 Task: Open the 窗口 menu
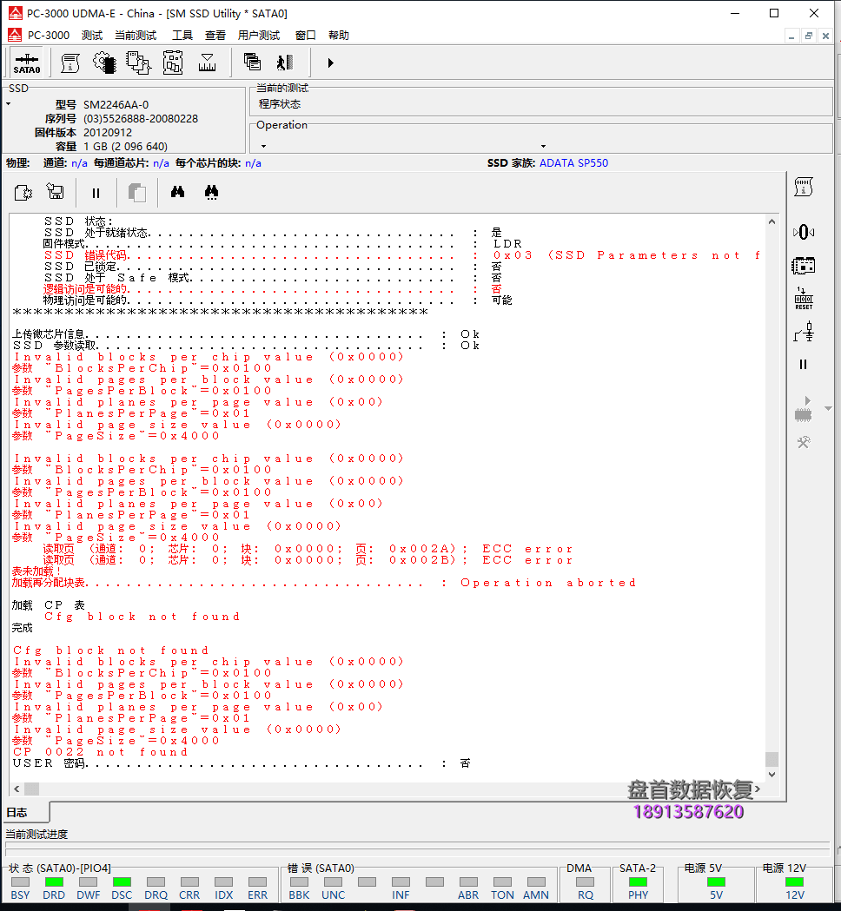pyautogui.click(x=306, y=36)
